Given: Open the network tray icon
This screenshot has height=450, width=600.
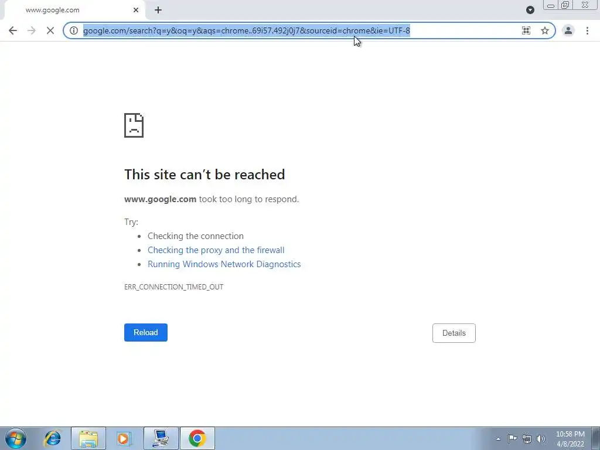Looking at the screenshot, I should (527, 439).
